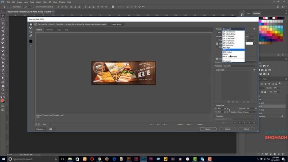
Task: Choose GIF 64 No Dither preset
Action: (234, 43)
